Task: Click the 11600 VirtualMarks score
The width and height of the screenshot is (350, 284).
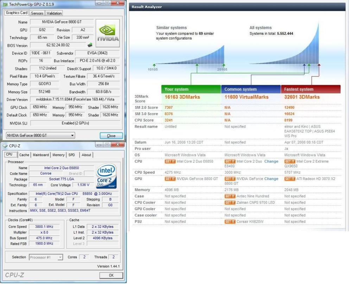Action: pyautogui.click(x=247, y=97)
